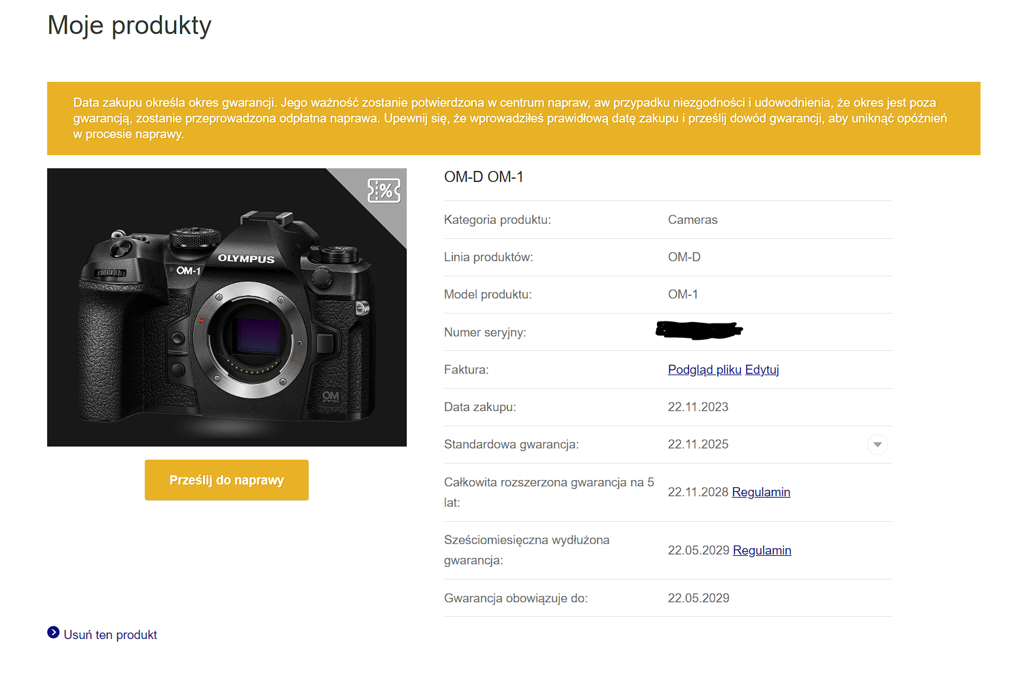Click the discount coupon icon on the product image
The width and height of the screenshot is (1029, 679).
(x=384, y=191)
